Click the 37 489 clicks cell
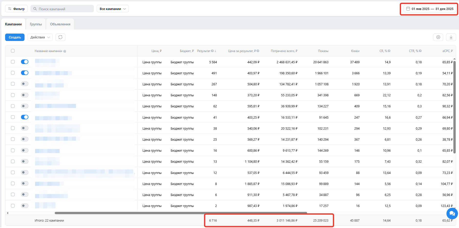 pyautogui.click(x=355, y=62)
